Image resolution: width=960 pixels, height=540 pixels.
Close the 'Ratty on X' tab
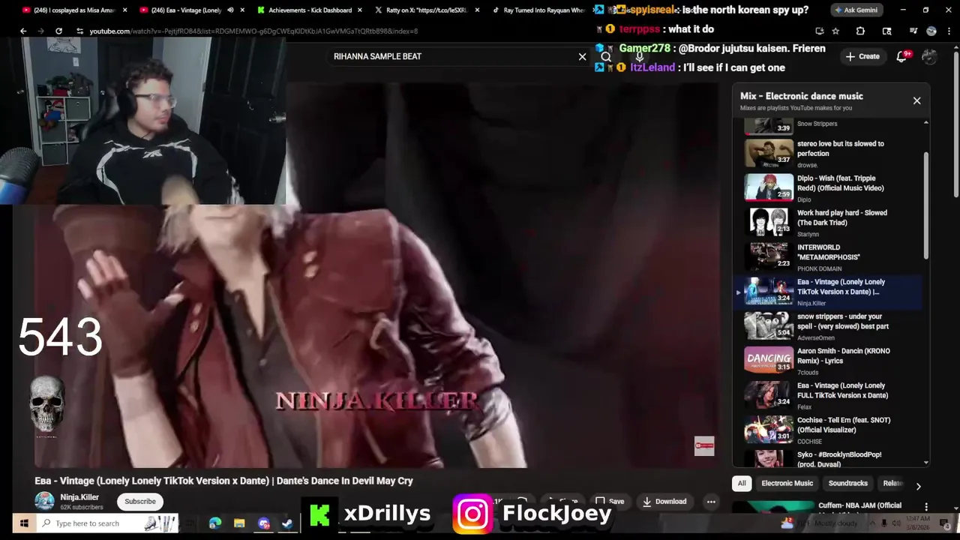(477, 10)
